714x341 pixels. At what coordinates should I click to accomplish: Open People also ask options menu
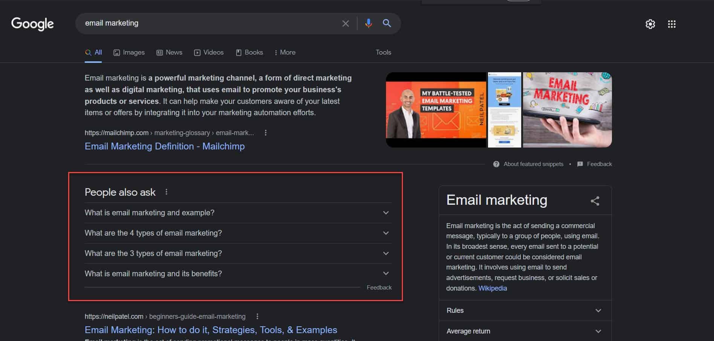166,192
